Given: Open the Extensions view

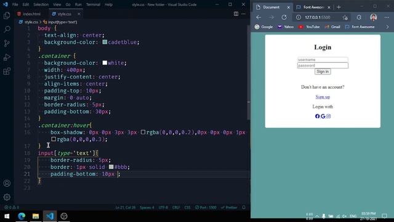Looking at the screenshot, I should click(x=7, y=72).
